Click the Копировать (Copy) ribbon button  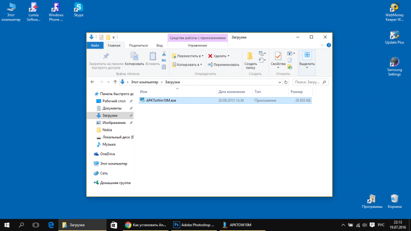point(134,59)
